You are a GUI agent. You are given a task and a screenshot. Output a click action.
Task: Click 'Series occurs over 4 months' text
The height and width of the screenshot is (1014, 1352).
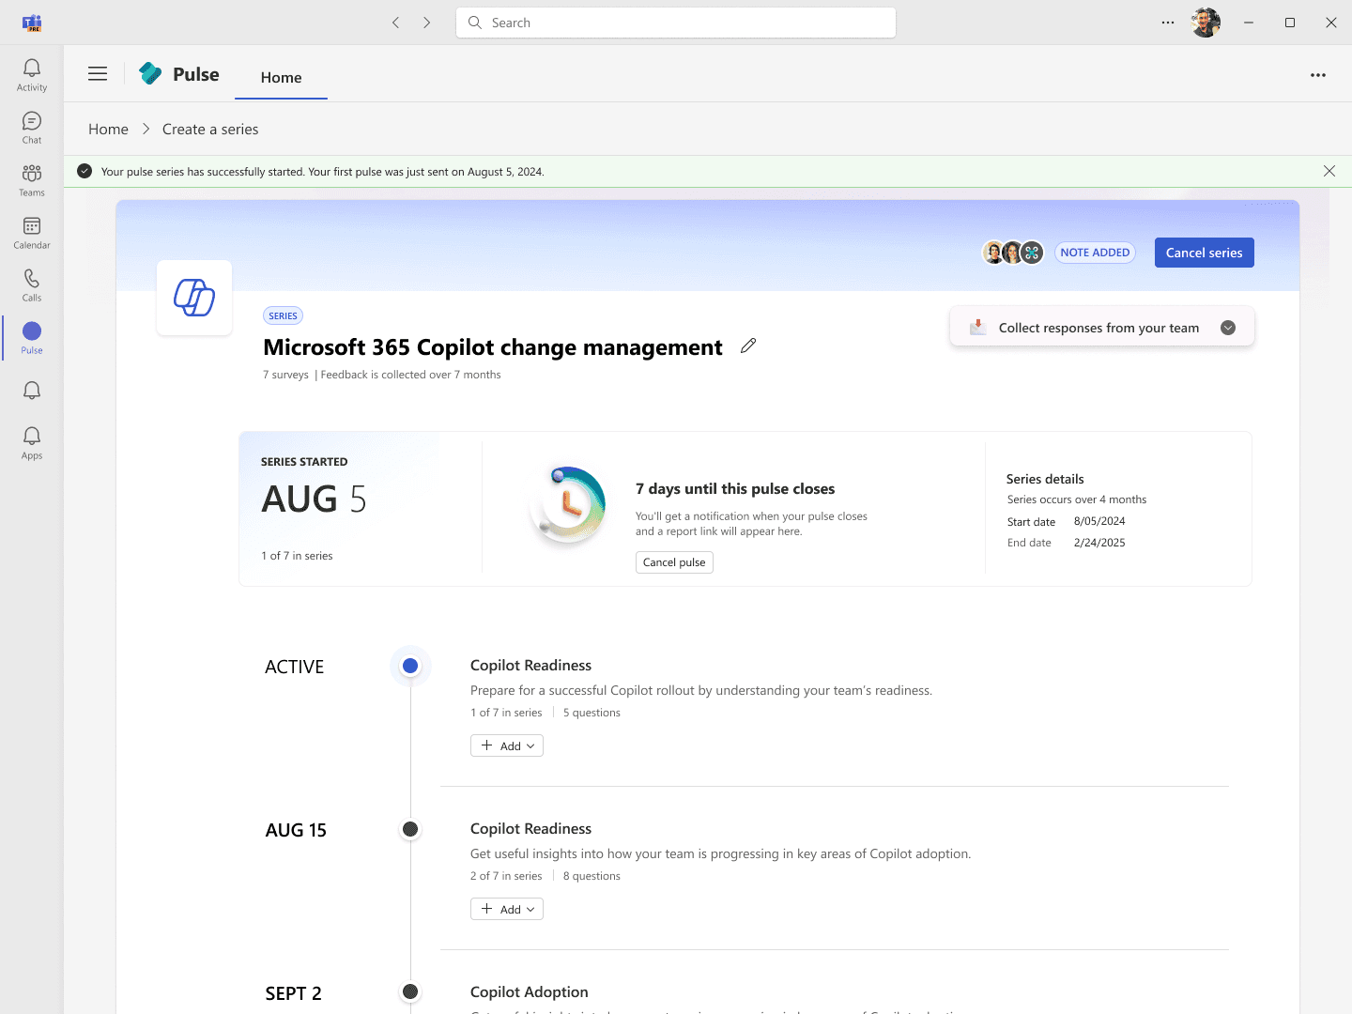tap(1077, 499)
